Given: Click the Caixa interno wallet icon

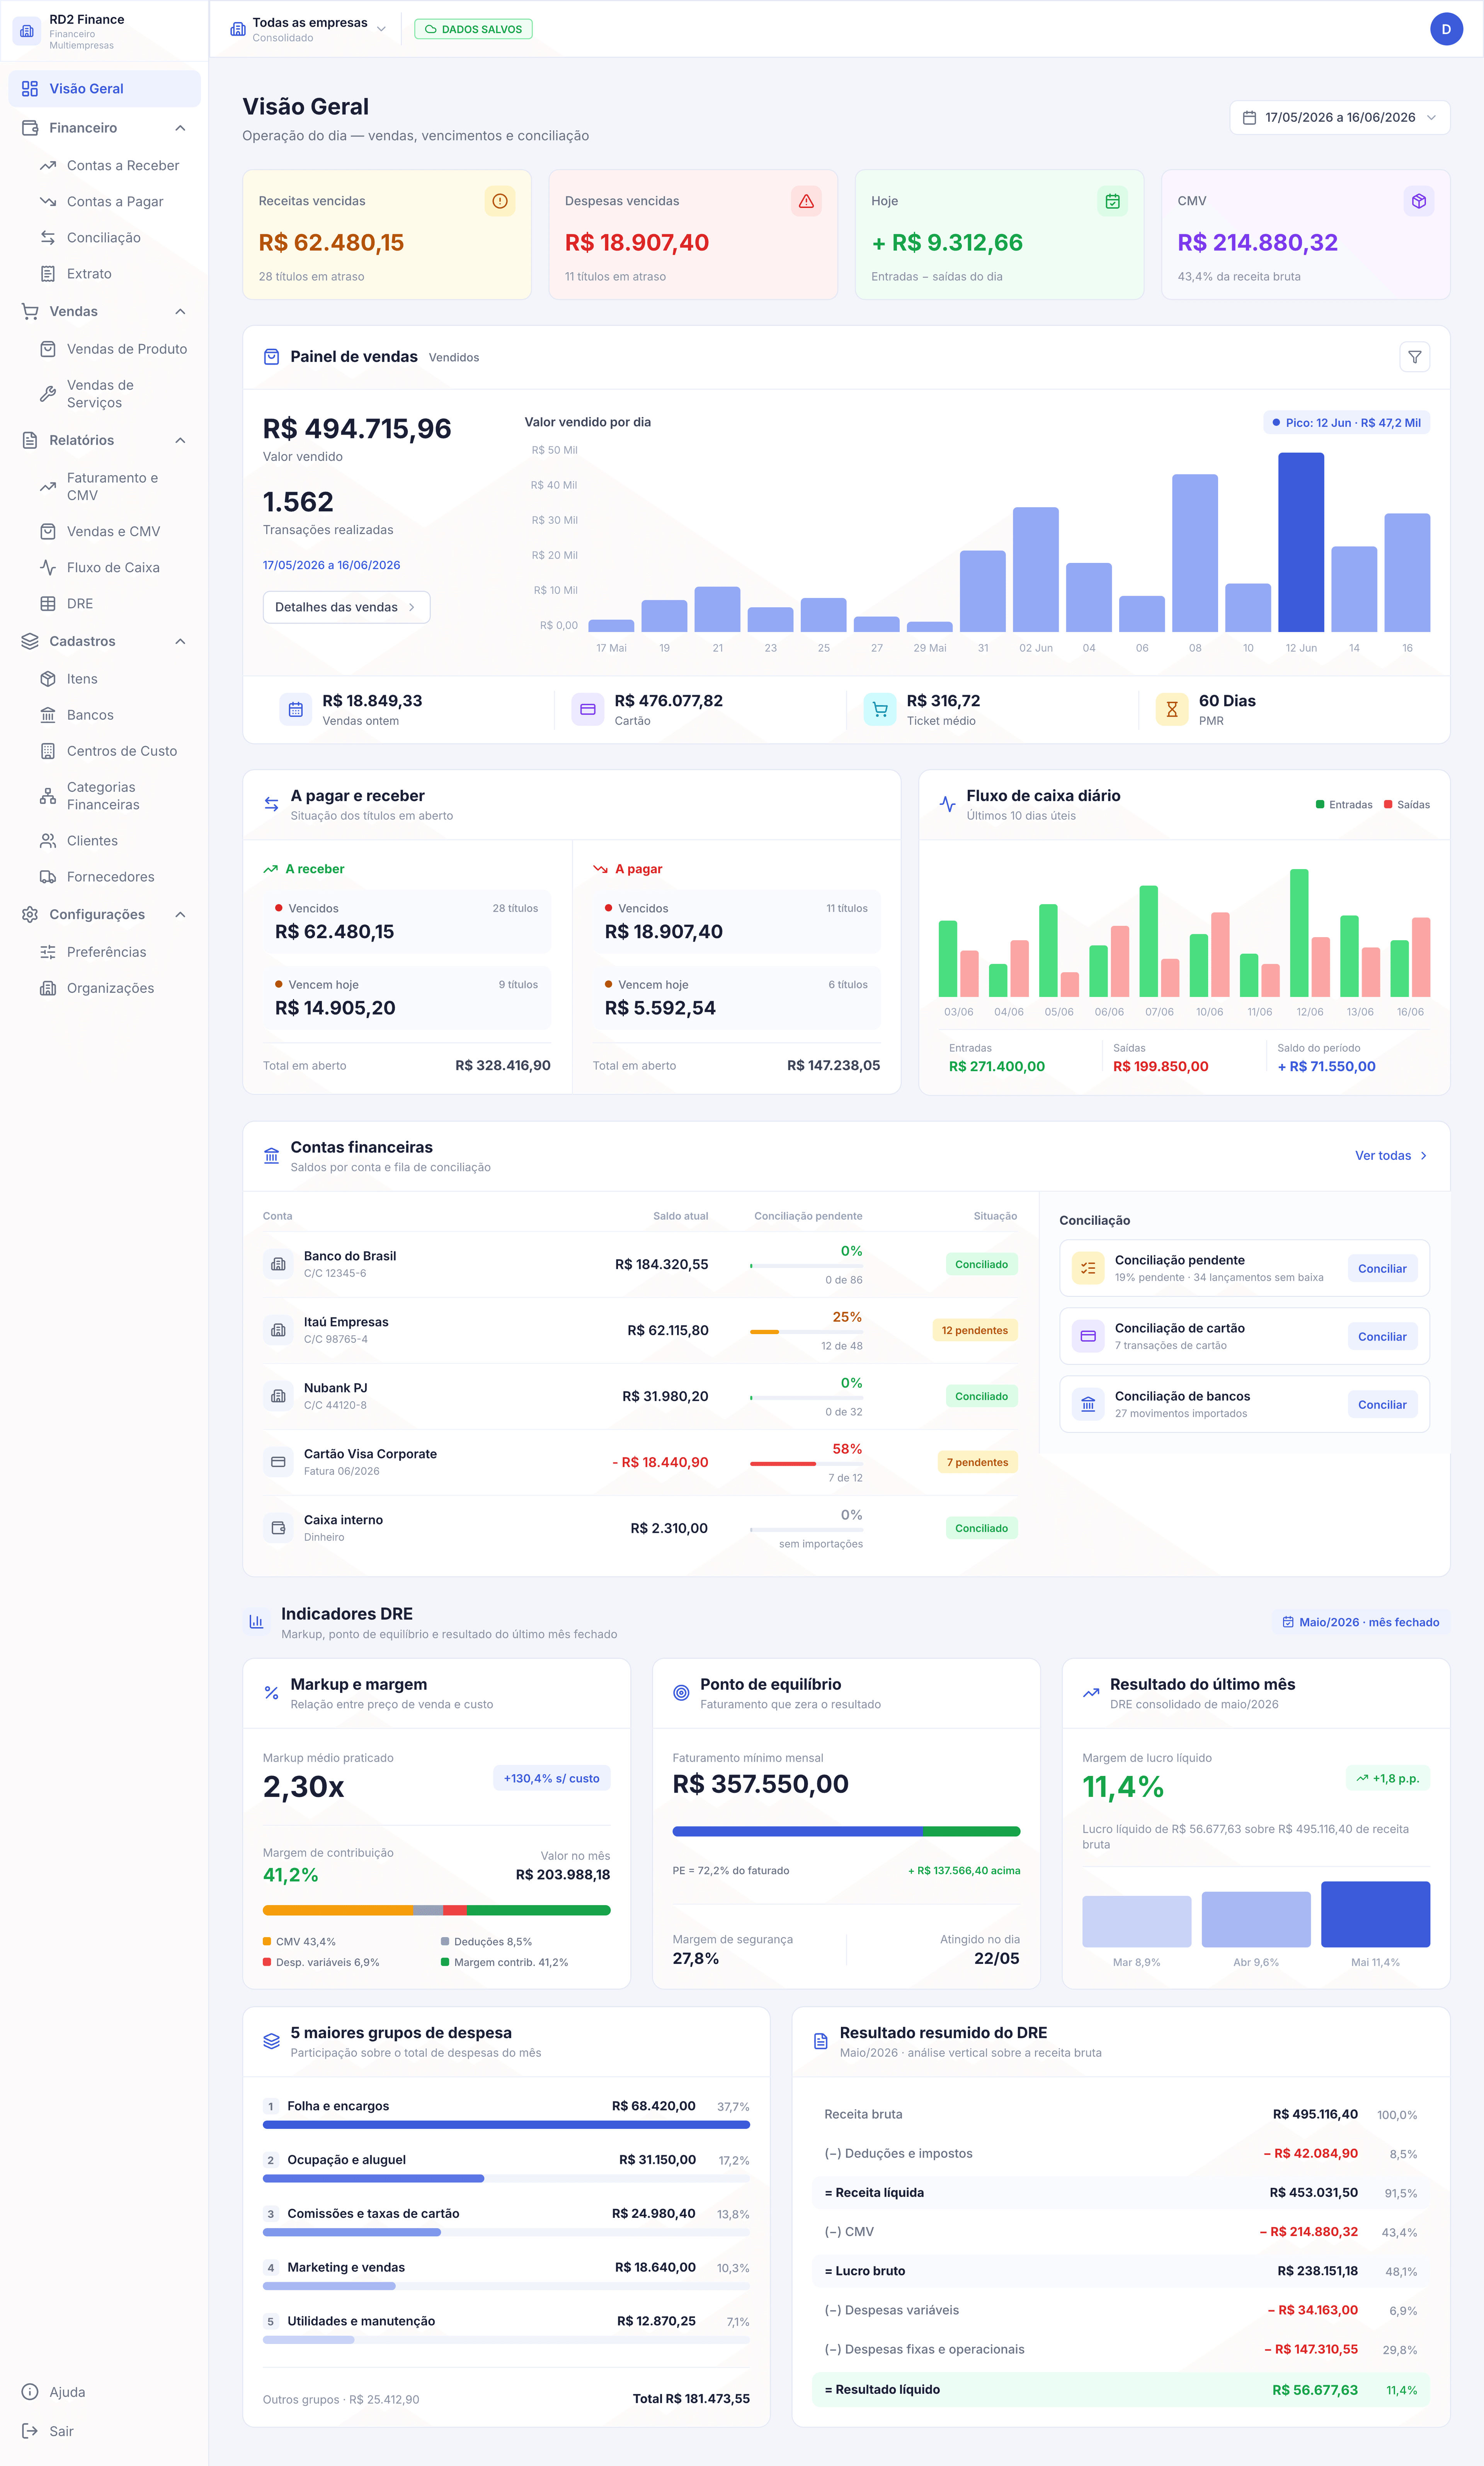Looking at the screenshot, I should tap(278, 1528).
